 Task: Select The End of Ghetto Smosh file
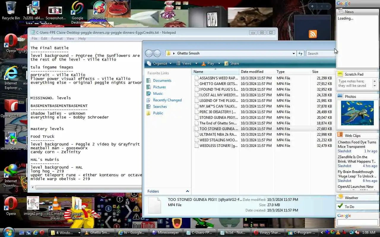click(216, 123)
